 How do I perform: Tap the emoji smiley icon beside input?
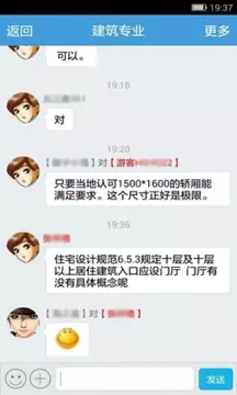15,378
